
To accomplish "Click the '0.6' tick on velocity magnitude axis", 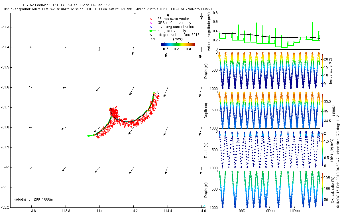I will [215, 22].
